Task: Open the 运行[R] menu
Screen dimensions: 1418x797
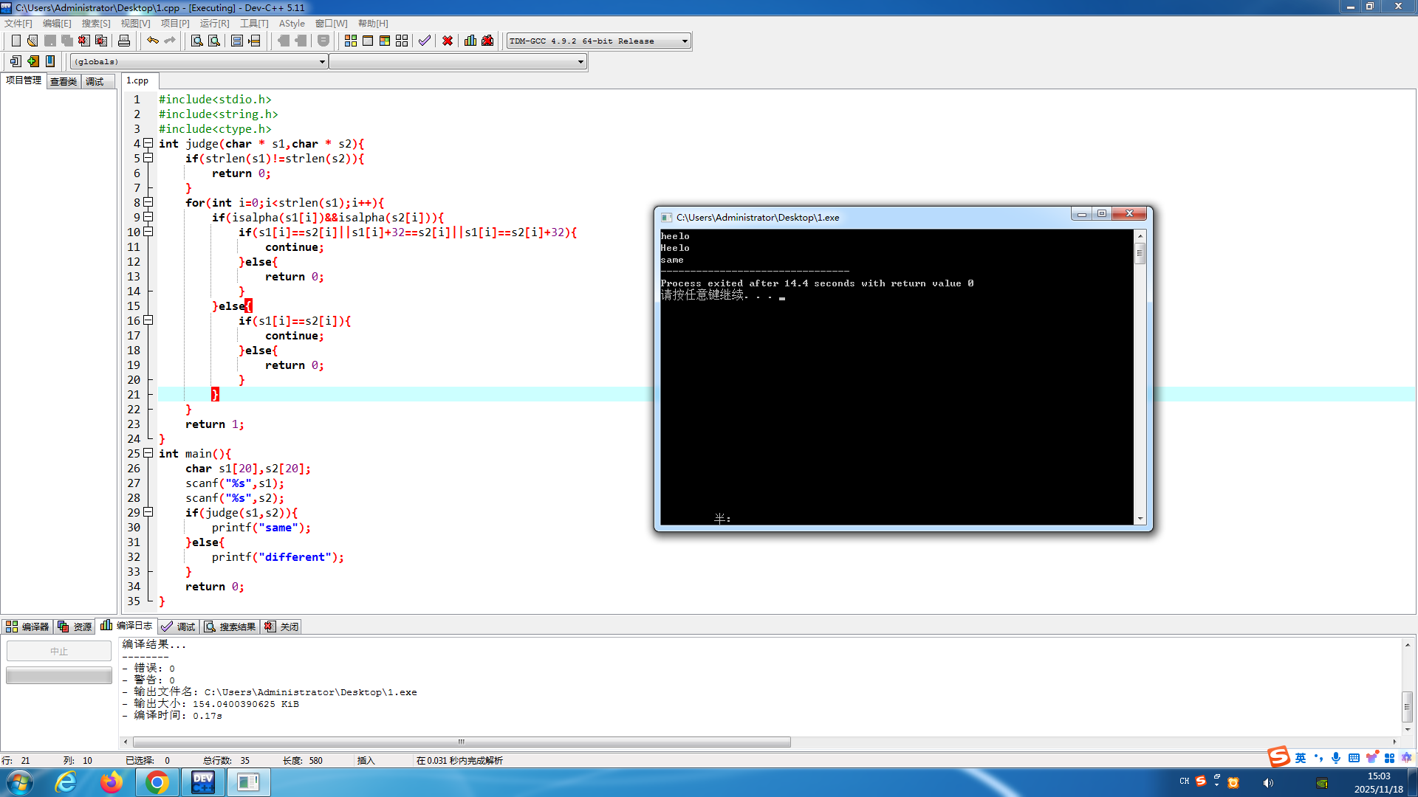Action: (x=214, y=24)
